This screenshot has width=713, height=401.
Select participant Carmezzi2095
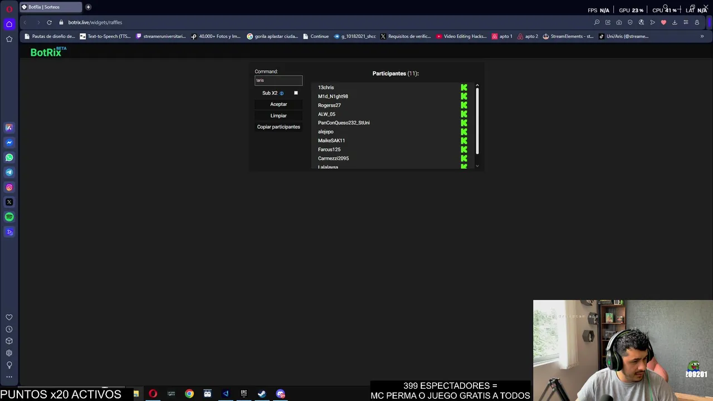[333, 158]
